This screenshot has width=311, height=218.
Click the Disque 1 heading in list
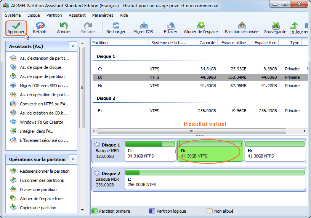point(106,56)
